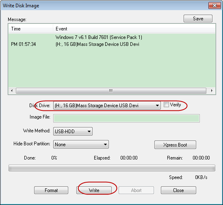Click the Save message button
Viewport: 223px width, 205px height.
[x=198, y=19]
